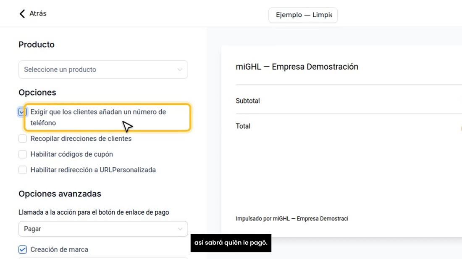Click the Habilitar redirección a URLPersonalizada label
This screenshot has height=259, width=462.
93,170
